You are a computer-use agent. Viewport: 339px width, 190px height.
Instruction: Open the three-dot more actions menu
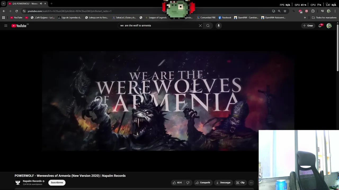click(x=251, y=183)
